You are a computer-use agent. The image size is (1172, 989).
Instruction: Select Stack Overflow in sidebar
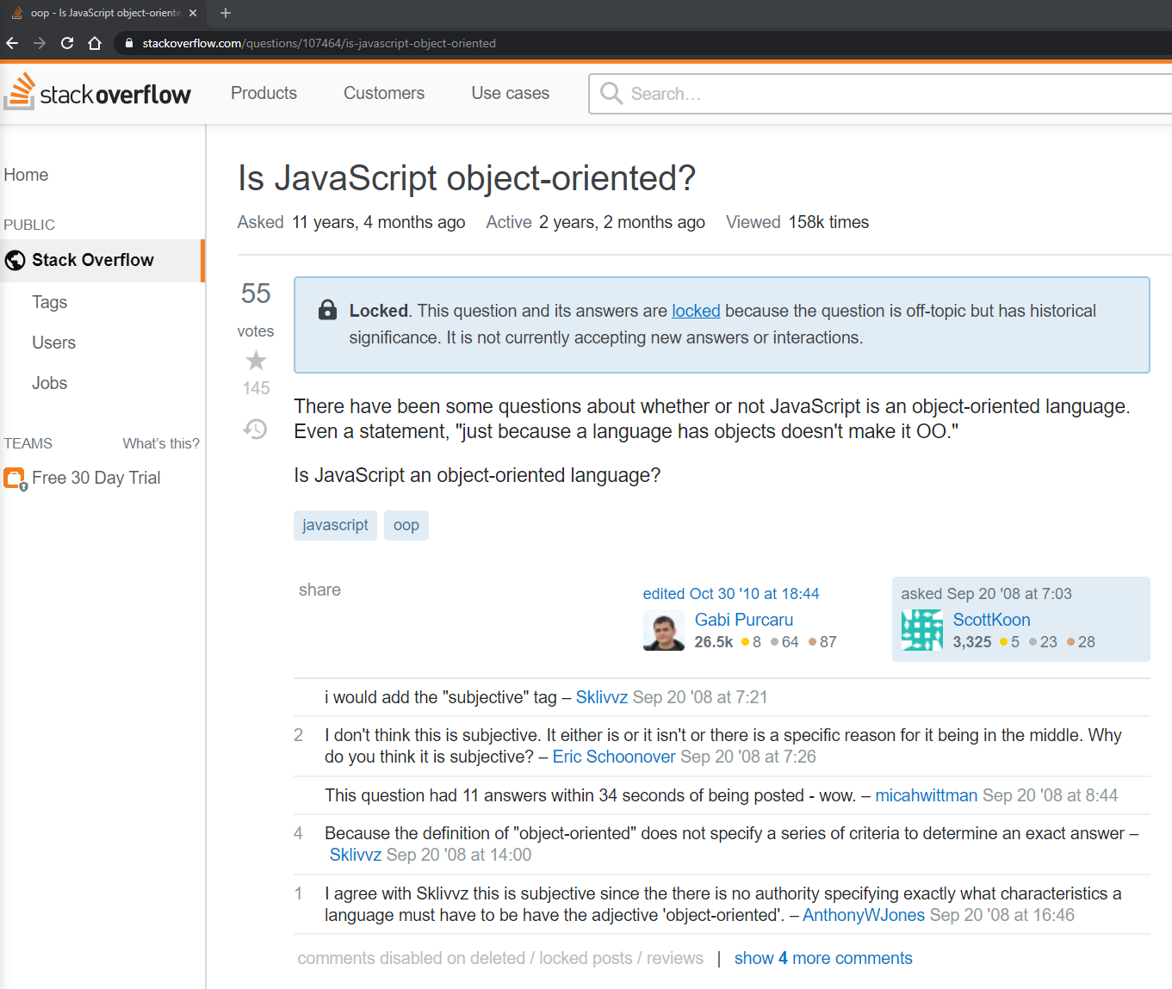102,260
